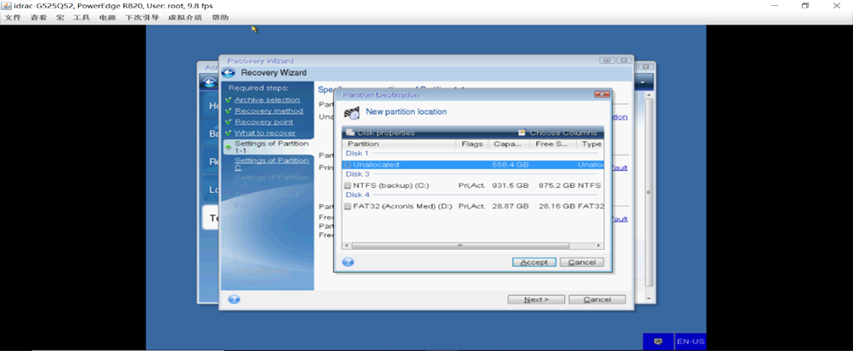Click the 28.16 GB free space value
853x351 pixels.
pos(556,207)
